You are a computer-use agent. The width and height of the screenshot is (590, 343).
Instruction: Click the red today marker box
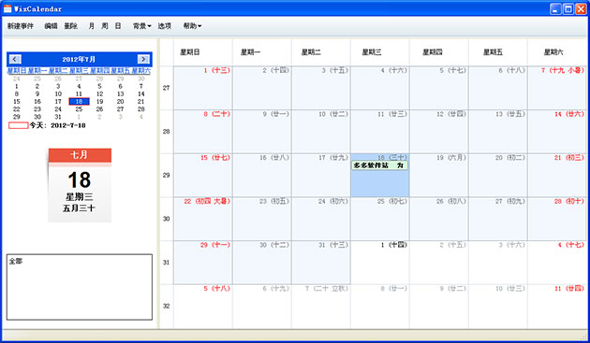(19, 125)
